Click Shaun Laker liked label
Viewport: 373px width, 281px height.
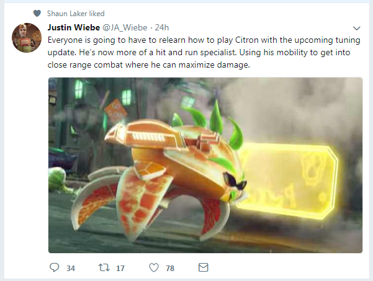pos(76,14)
